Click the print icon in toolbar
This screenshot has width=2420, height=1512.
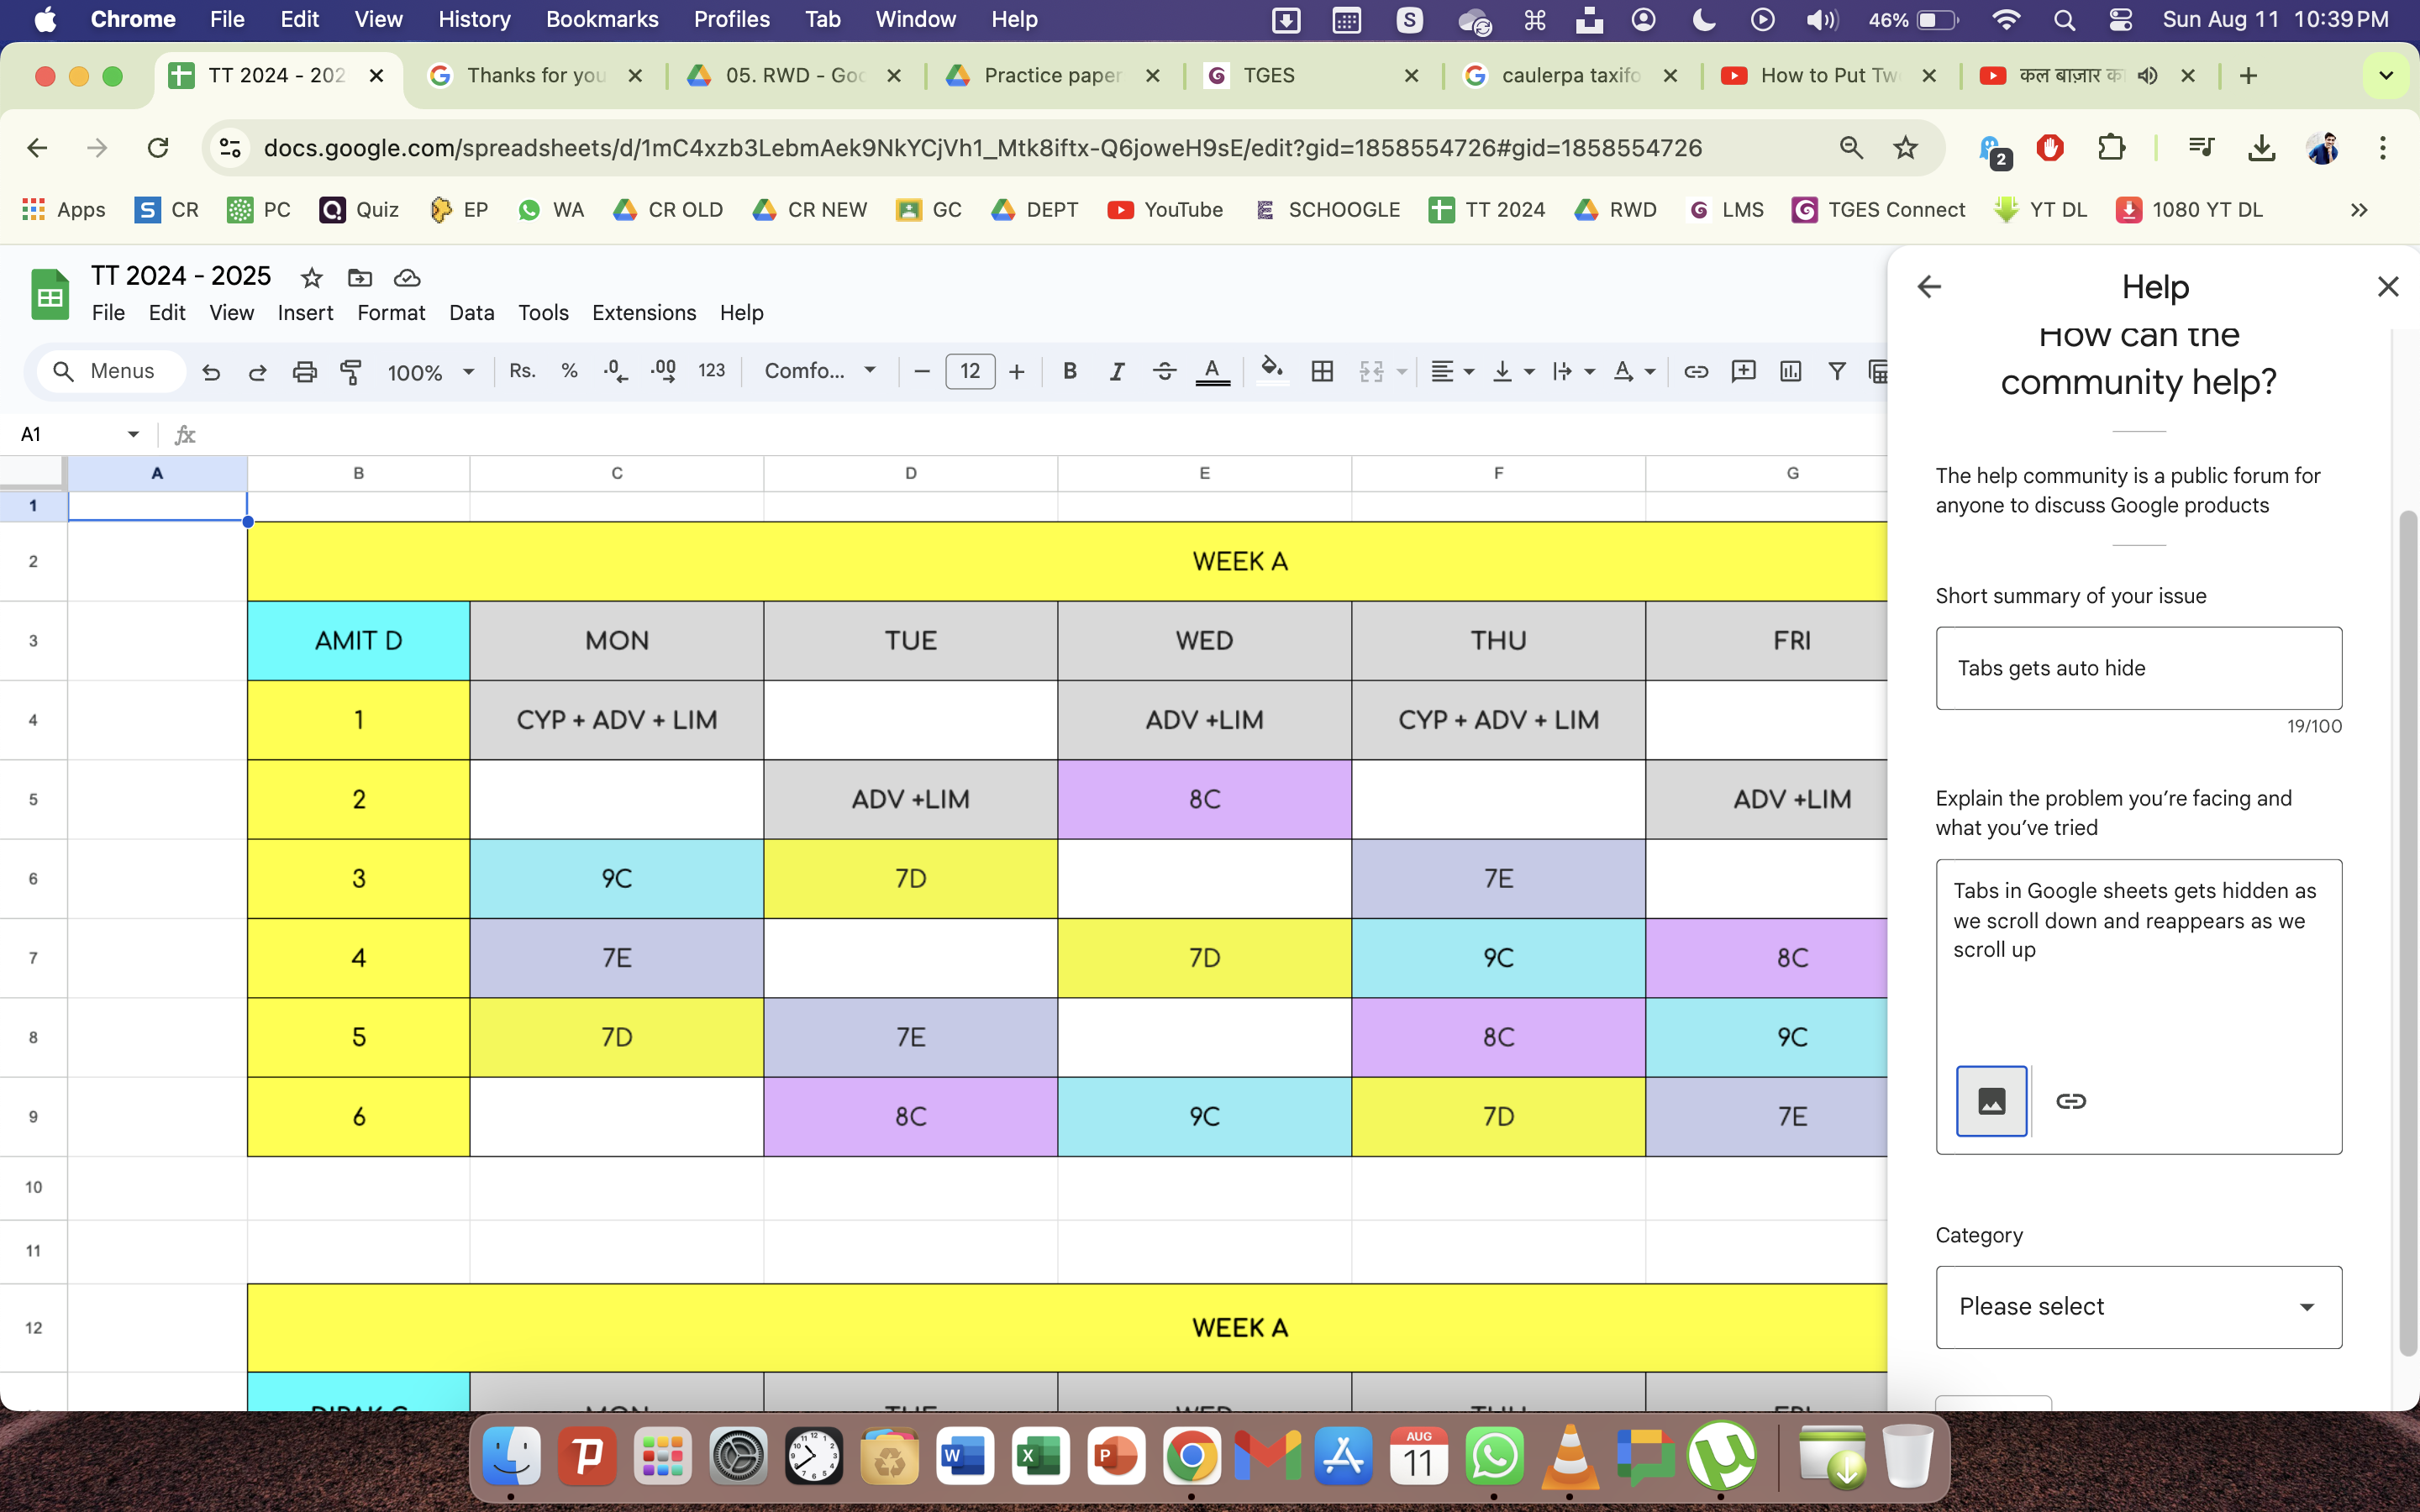click(x=304, y=372)
